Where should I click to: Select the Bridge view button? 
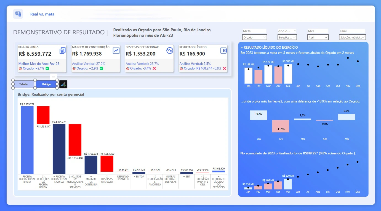coord(46,84)
